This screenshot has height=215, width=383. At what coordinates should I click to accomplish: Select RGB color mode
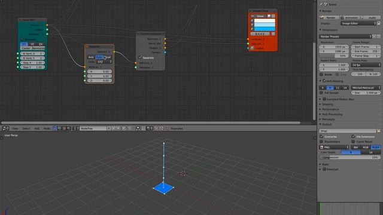(366, 148)
